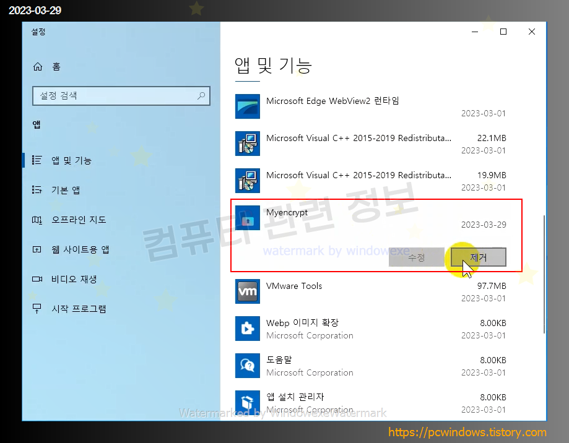
Task: Click the 앱 설치 관리자 app icon
Action: [248, 403]
